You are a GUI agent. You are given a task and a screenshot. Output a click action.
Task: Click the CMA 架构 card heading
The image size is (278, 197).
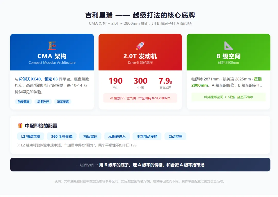click(52, 56)
